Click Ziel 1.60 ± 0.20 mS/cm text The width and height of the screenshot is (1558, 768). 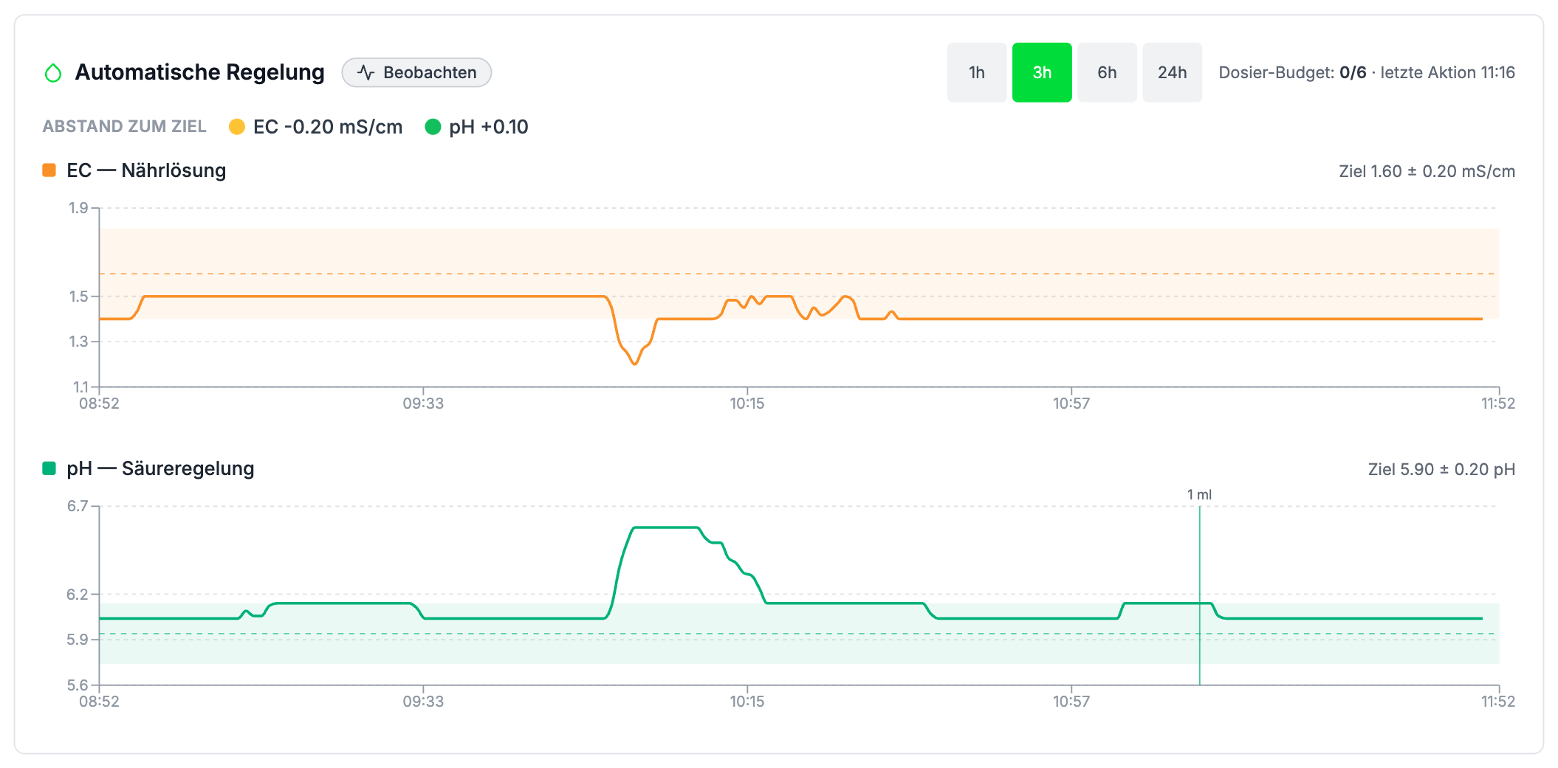click(1427, 171)
